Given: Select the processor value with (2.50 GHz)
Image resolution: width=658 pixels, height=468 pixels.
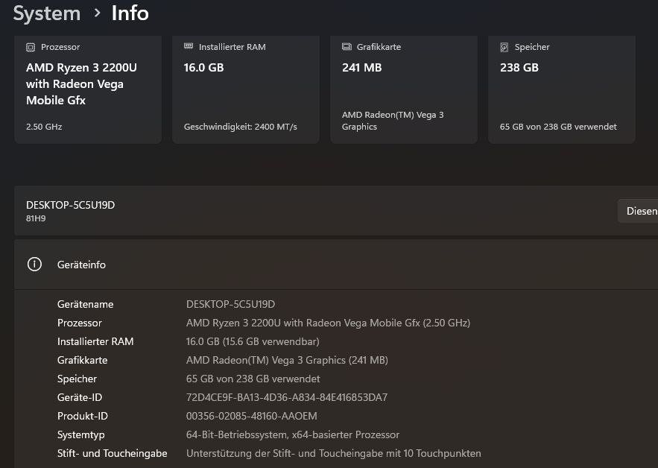Looking at the screenshot, I should [328, 323].
